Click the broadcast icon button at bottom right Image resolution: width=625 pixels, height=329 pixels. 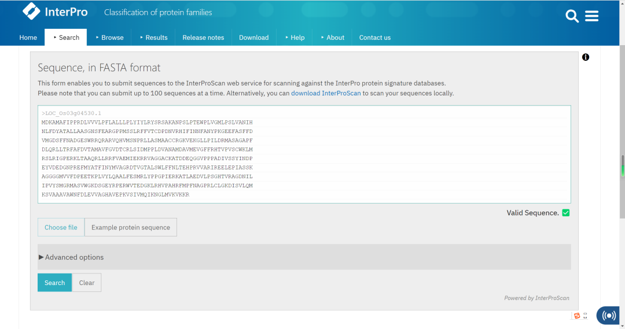click(x=608, y=316)
